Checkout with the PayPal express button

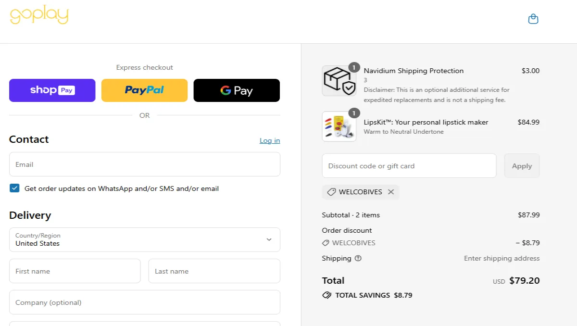tap(144, 90)
